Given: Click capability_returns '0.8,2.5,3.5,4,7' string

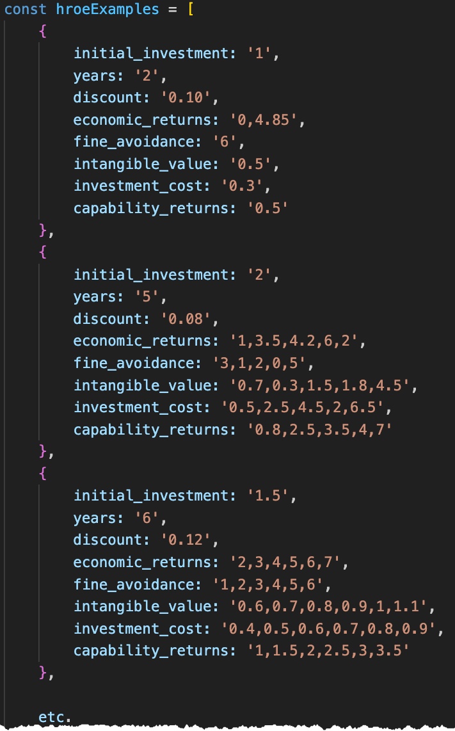Looking at the screenshot, I should pyautogui.click(x=319, y=430).
